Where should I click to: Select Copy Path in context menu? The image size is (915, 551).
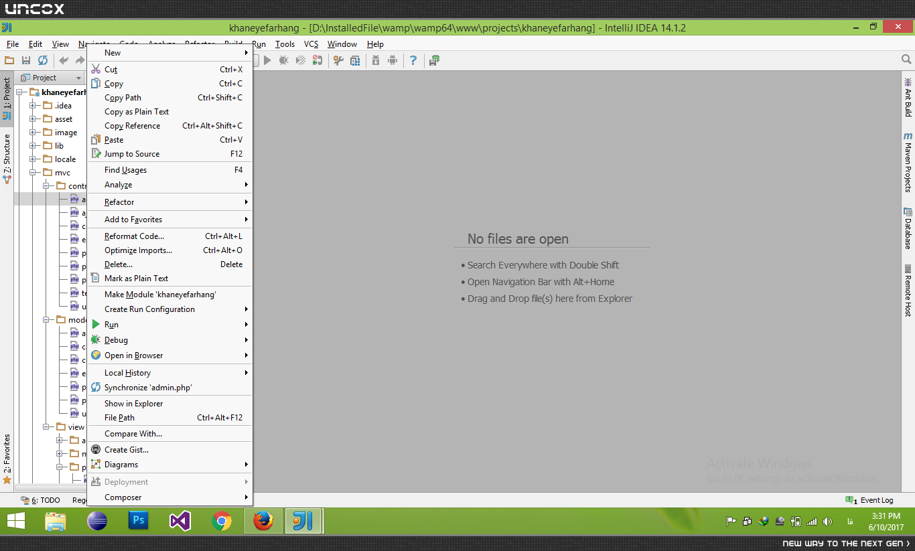pyautogui.click(x=170, y=98)
